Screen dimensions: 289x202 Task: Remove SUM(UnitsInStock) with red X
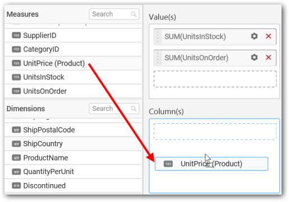tap(268, 36)
